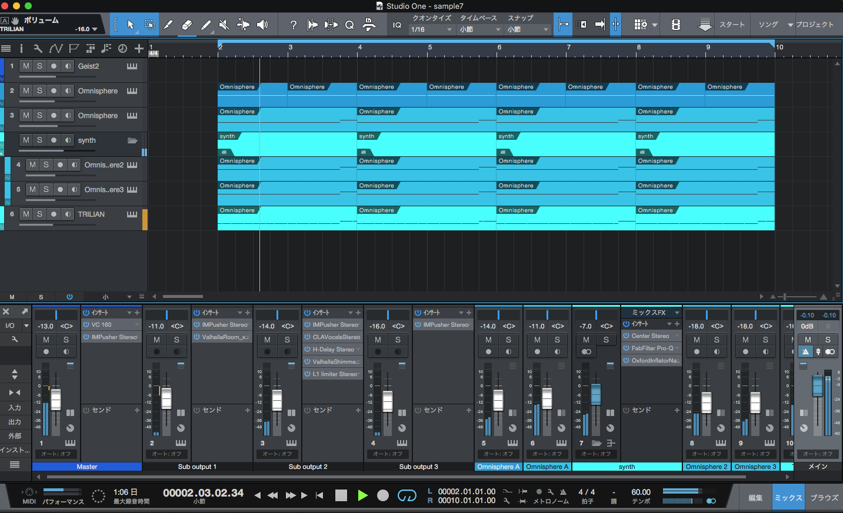Start playback with Play button
This screenshot has height=513, width=843.
(x=363, y=495)
